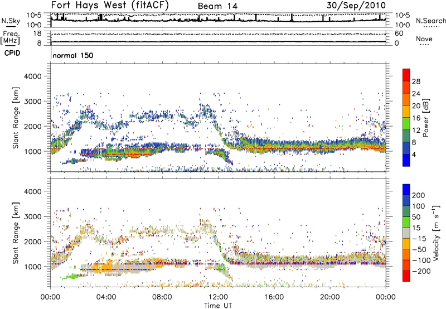446x309 pixels.
Task: Click the '16:00' time axis label
Action: (x=274, y=297)
